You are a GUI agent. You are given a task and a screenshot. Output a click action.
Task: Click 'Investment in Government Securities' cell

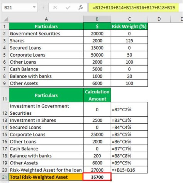(x=46, y=109)
